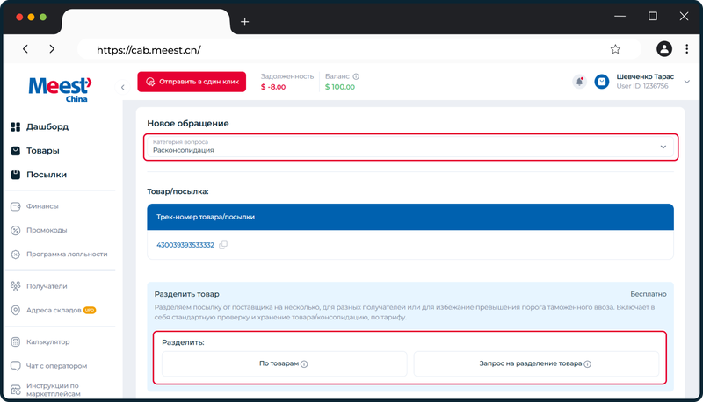Expand the Категория вопроса dropdown

point(410,147)
